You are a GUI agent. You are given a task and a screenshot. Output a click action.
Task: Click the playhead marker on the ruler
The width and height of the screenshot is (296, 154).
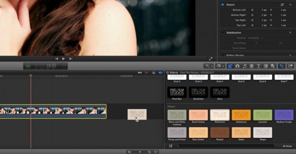pyautogui.click(x=31, y=76)
